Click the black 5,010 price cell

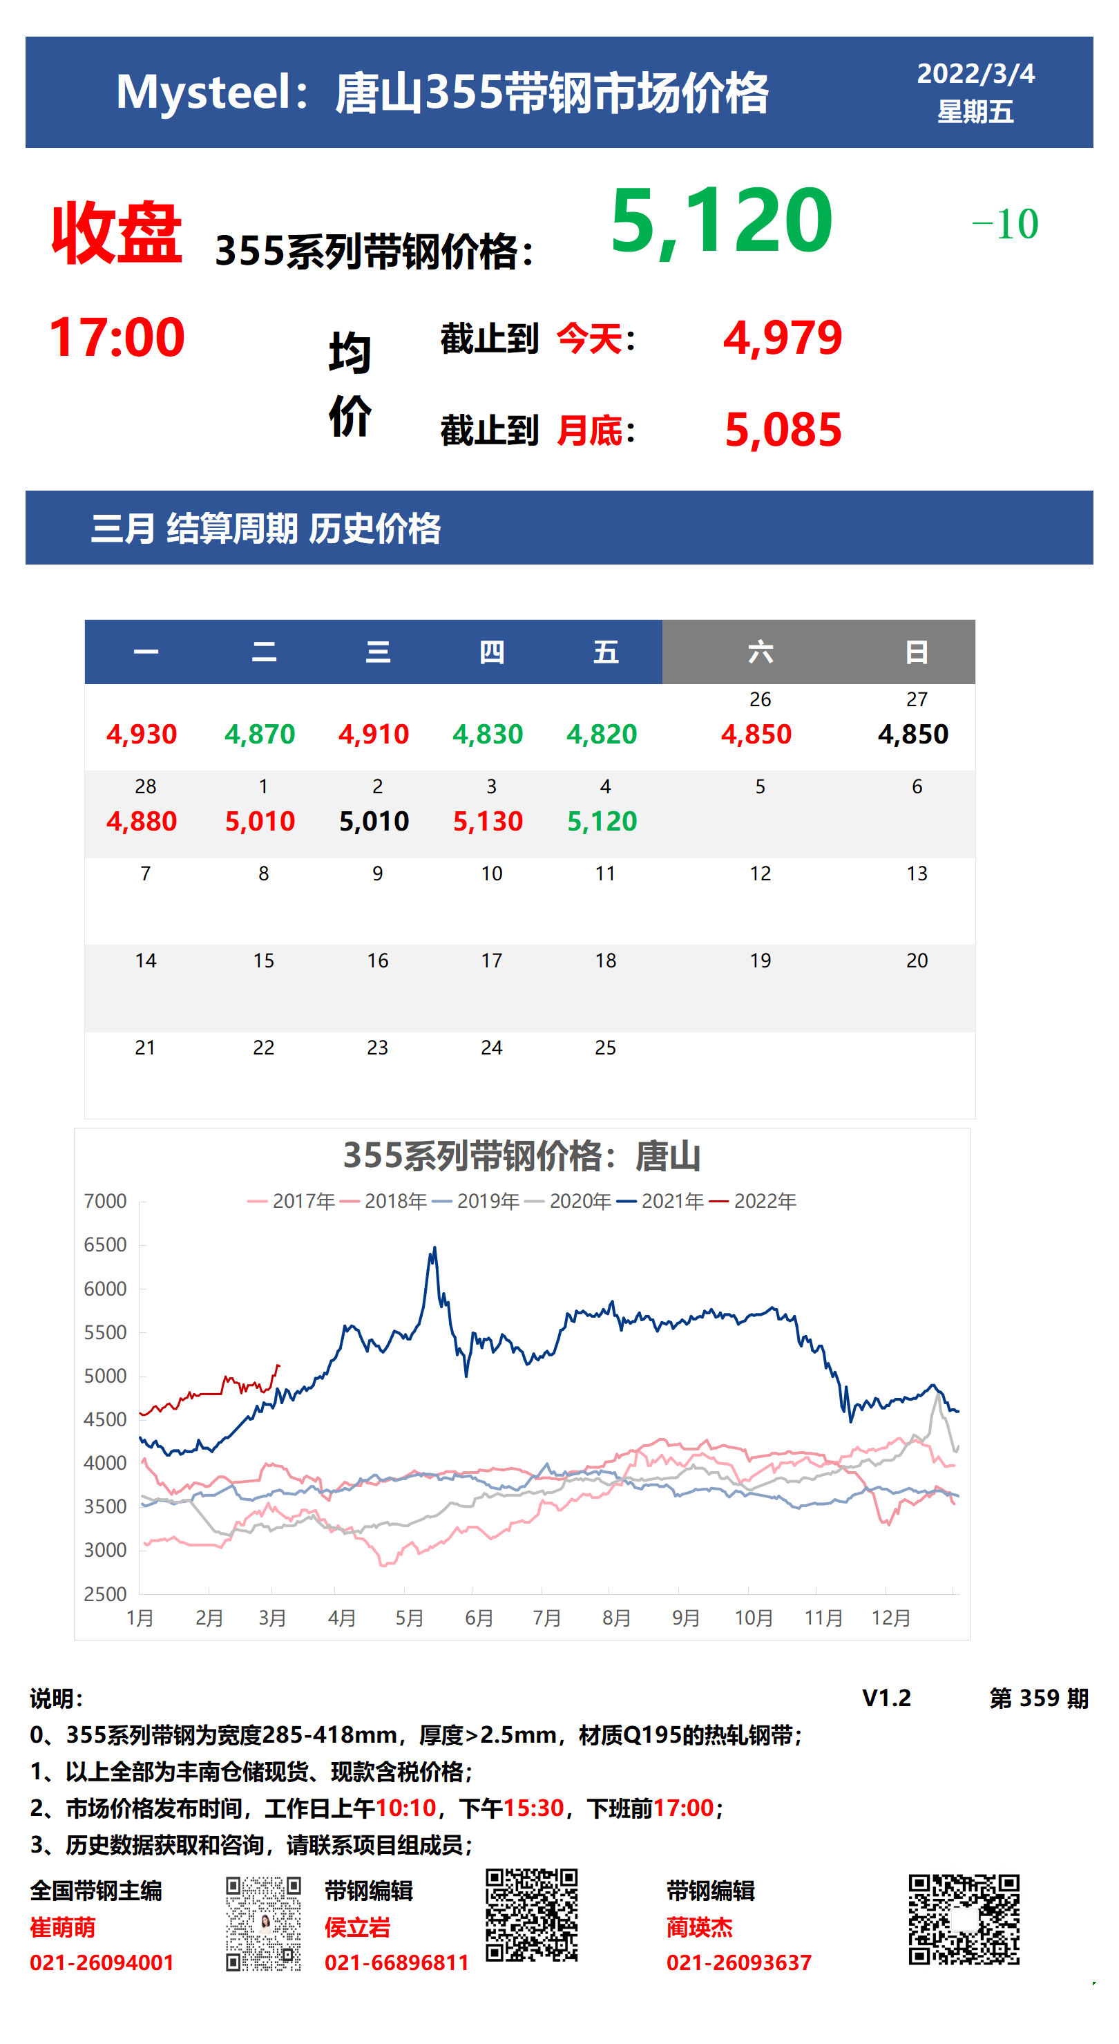coord(374,822)
